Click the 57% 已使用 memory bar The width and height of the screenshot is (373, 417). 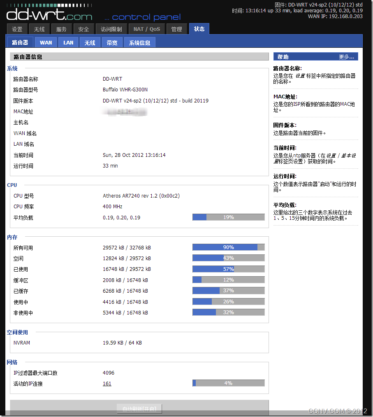point(229,269)
